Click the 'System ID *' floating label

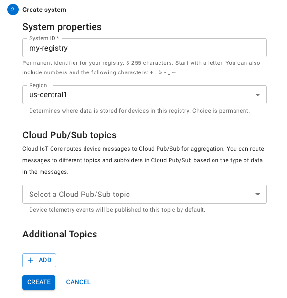pyautogui.click(x=44, y=38)
